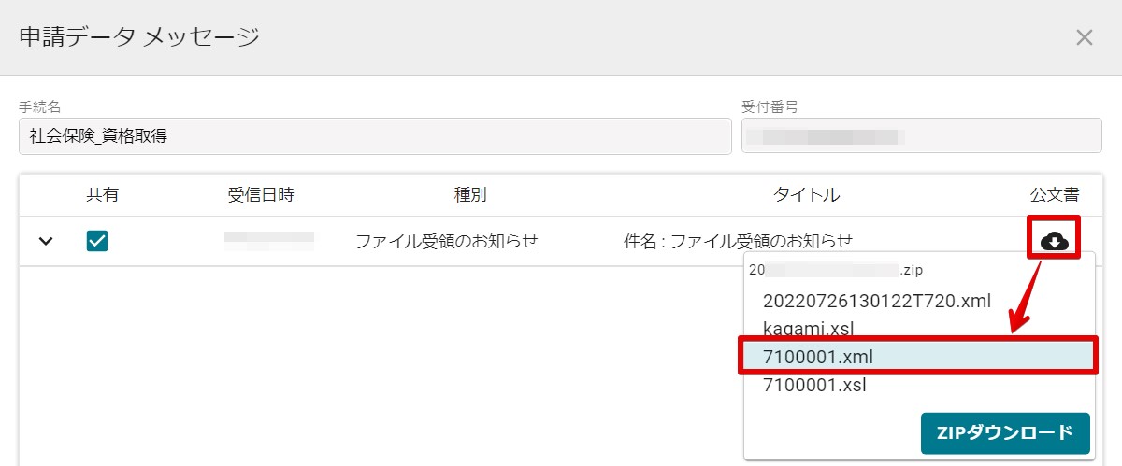Focus the 手続名 input field
Image resolution: width=1122 pixels, height=466 pixels.
(375, 136)
